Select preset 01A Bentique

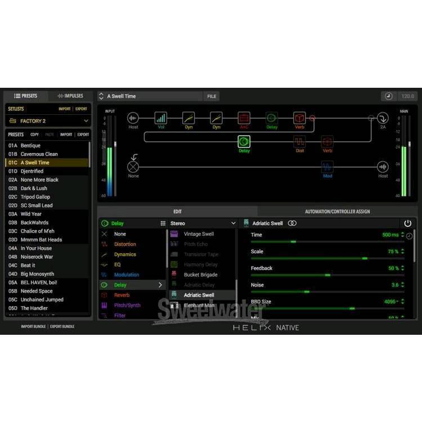(47, 145)
